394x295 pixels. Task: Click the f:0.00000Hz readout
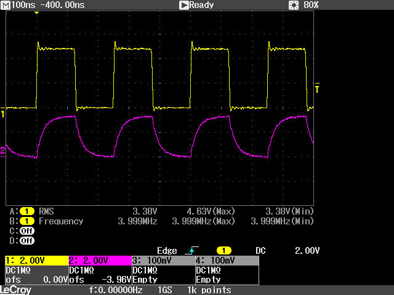point(116,290)
